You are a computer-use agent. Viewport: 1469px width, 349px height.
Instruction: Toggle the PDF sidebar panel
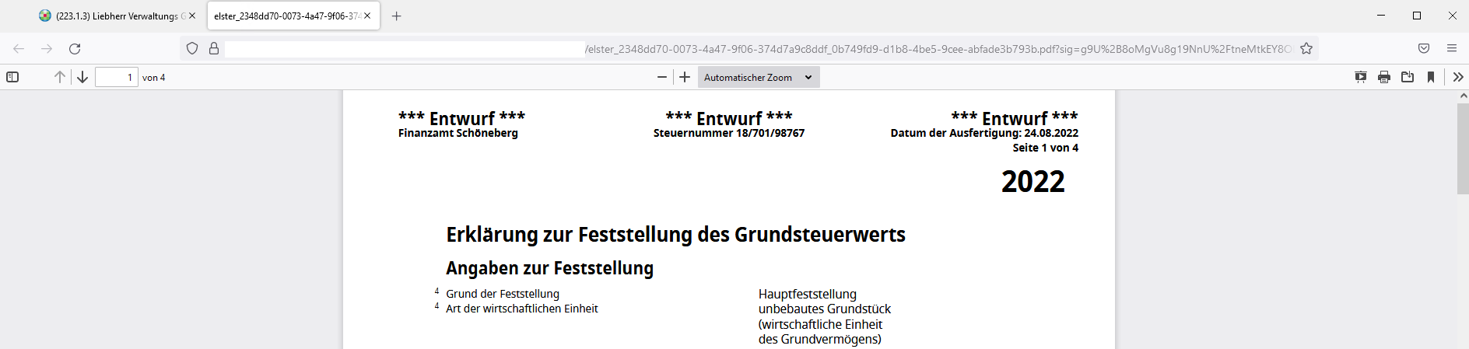coord(12,77)
